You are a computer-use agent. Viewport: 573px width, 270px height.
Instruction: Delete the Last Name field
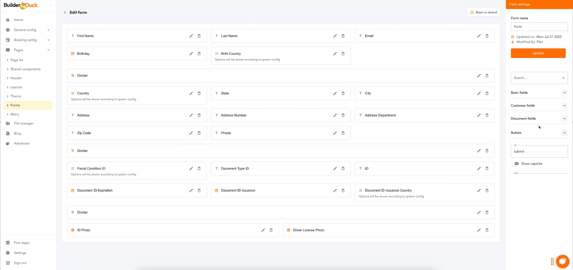pyautogui.click(x=343, y=36)
